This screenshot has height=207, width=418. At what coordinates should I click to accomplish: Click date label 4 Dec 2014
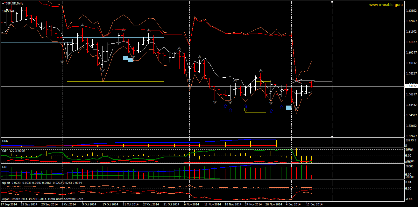293,204
